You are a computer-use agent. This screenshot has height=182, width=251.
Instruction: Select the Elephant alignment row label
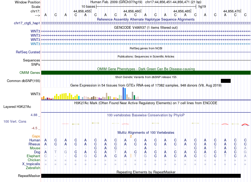tap(33, 156)
